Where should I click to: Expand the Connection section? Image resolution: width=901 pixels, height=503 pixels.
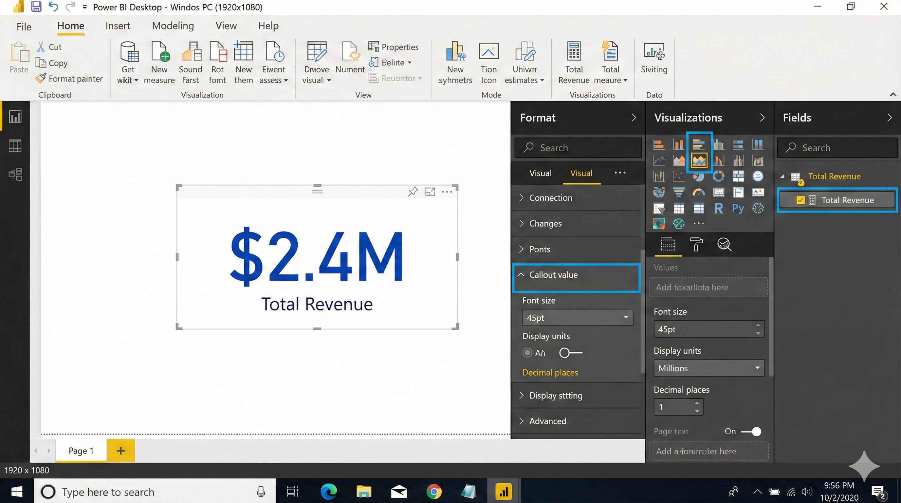(551, 198)
